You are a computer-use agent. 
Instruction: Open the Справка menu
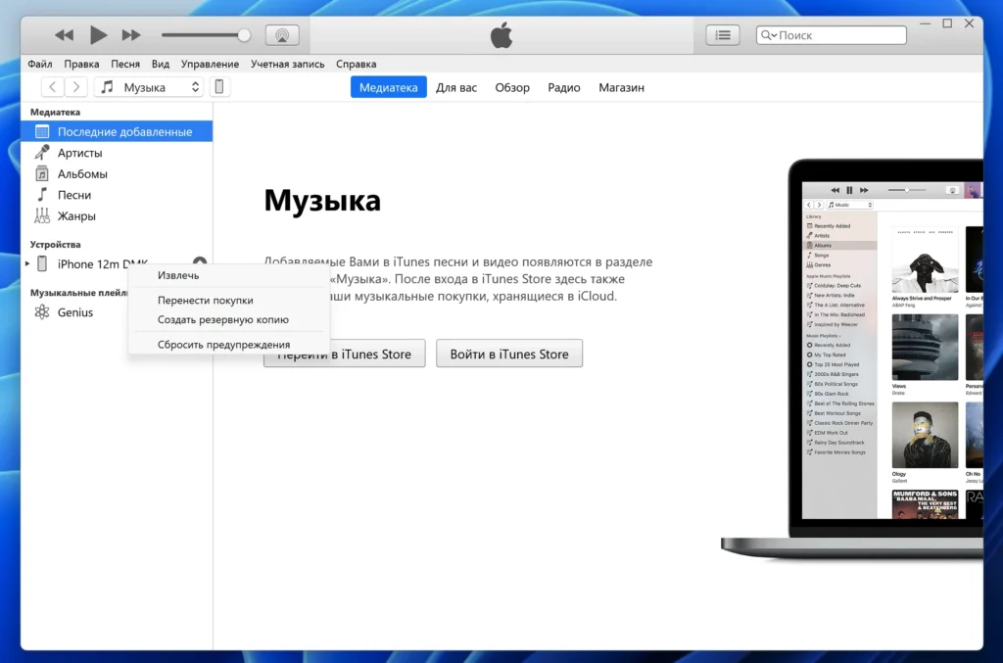[357, 64]
